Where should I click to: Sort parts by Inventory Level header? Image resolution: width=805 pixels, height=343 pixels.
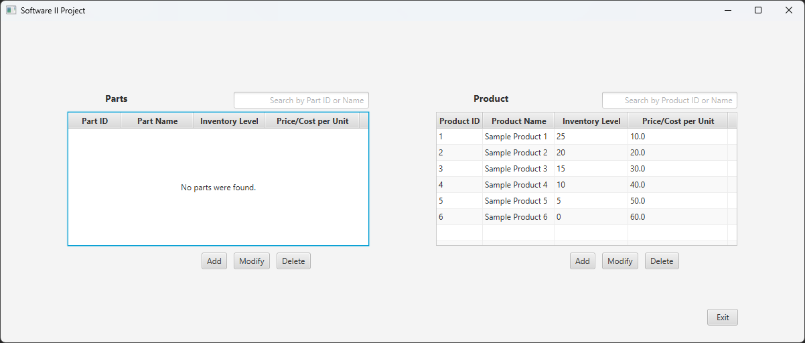(229, 121)
